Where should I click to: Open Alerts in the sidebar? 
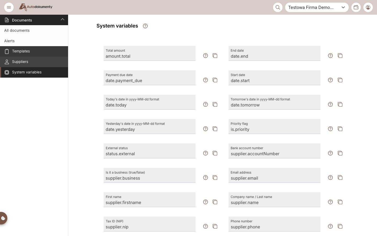click(34, 41)
